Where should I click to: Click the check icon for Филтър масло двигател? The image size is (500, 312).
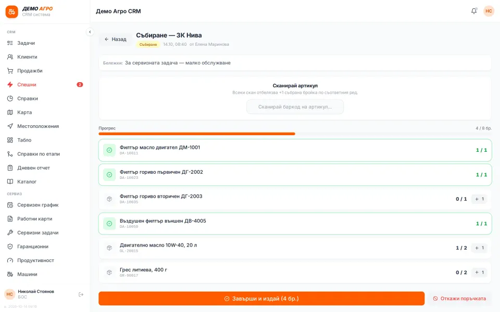point(109,150)
